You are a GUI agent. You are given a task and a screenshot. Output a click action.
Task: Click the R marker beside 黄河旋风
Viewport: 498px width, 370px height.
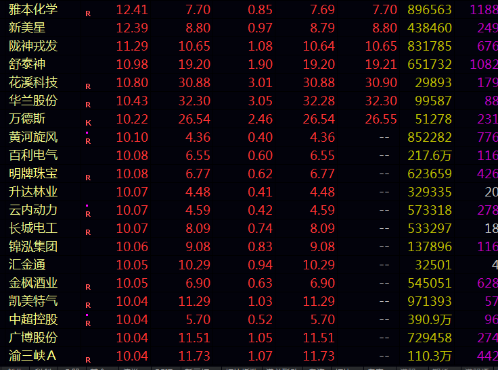pos(88,141)
